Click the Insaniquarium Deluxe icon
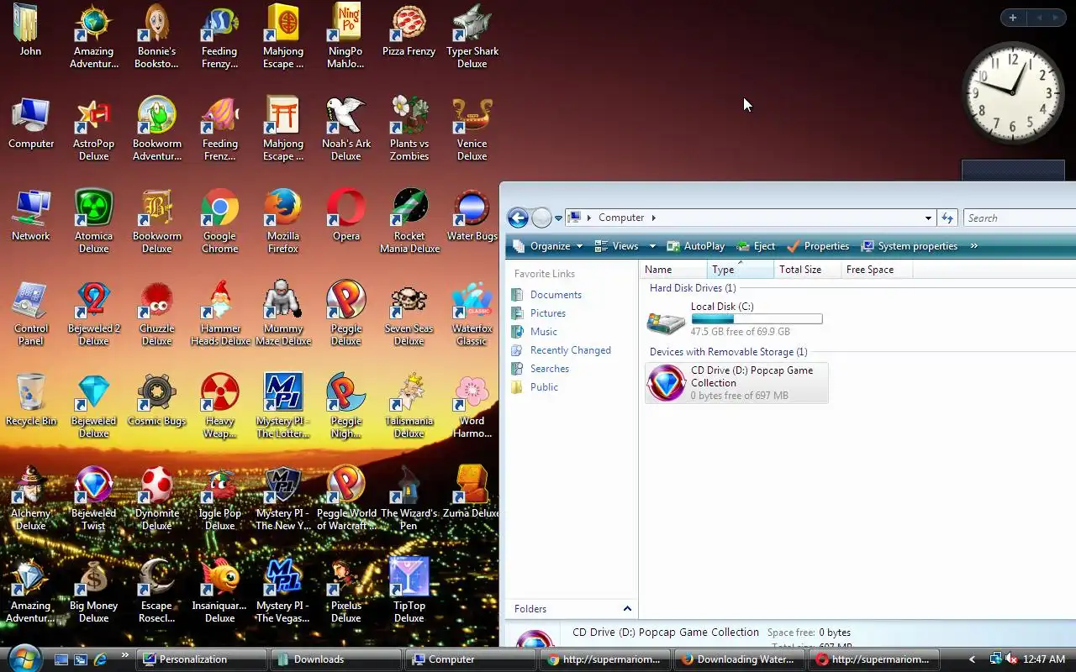 pos(220,590)
